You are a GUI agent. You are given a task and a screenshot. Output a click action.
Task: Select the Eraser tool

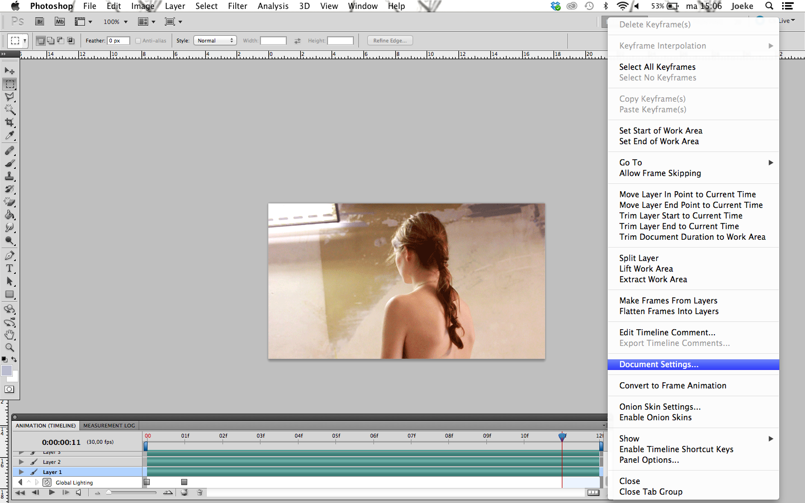10,202
